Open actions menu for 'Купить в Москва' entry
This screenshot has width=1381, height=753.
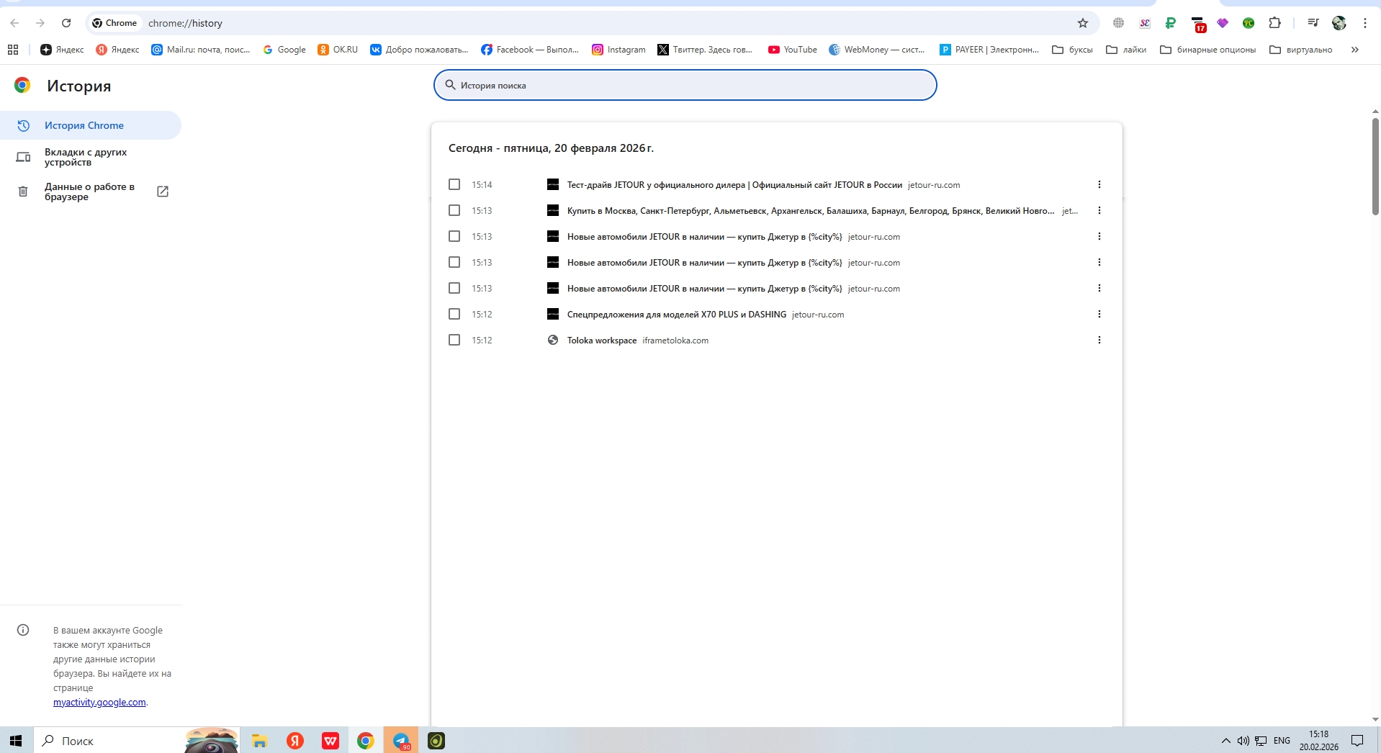point(1099,210)
